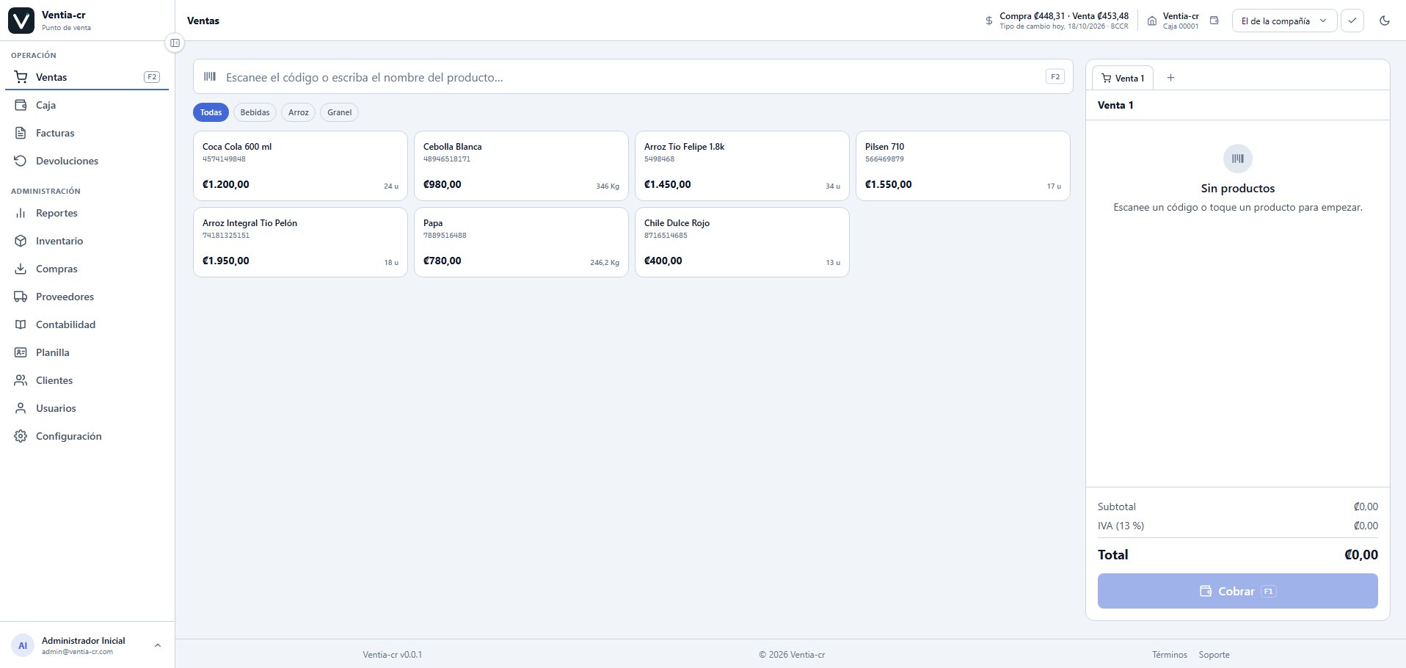Click the Proveedores truck icon
This screenshot has height=668, width=1406.
tap(21, 297)
